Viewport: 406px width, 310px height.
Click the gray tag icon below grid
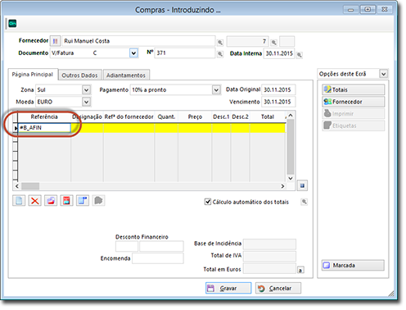click(x=98, y=201)
